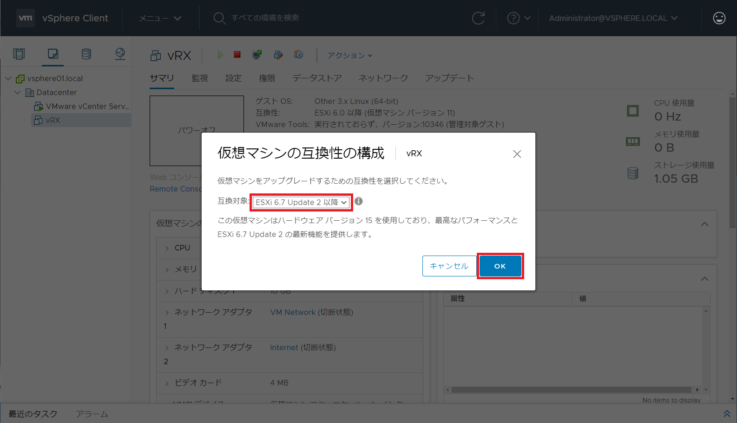Click the search all environments field
The width and height of the screenshot is (737, 423).
(265, 18)
